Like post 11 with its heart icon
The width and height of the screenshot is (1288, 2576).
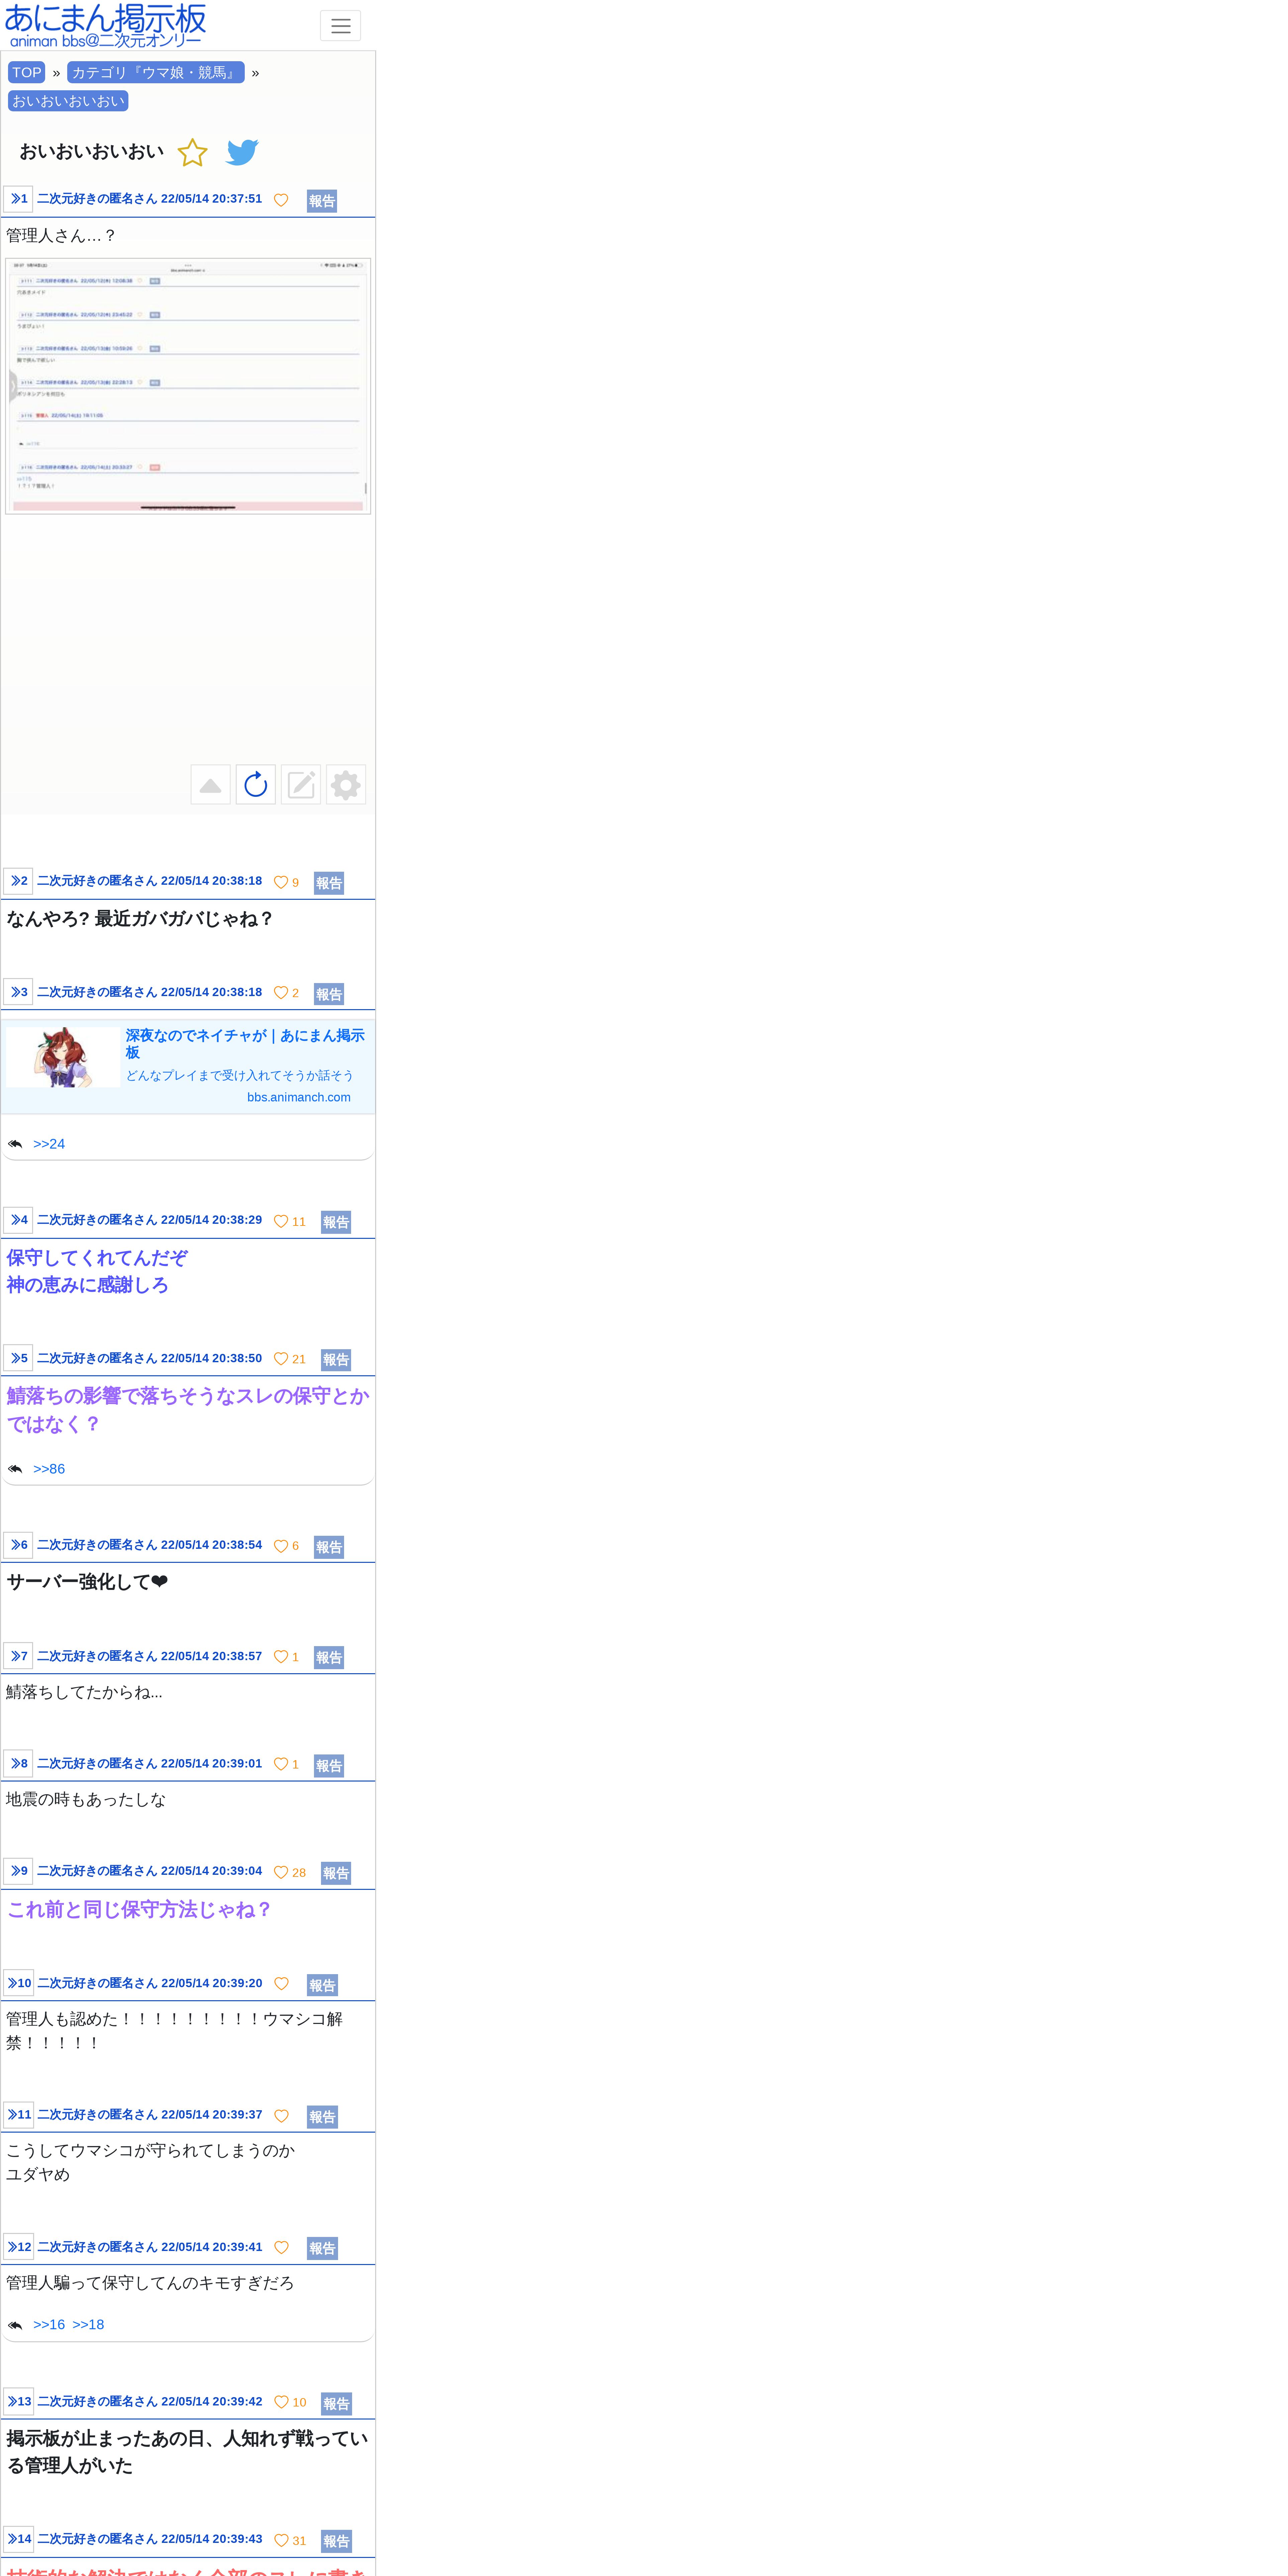281,2116
